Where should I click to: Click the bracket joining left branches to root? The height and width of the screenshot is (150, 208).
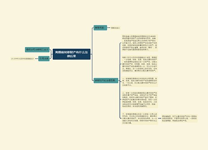(x=51, y=54)
